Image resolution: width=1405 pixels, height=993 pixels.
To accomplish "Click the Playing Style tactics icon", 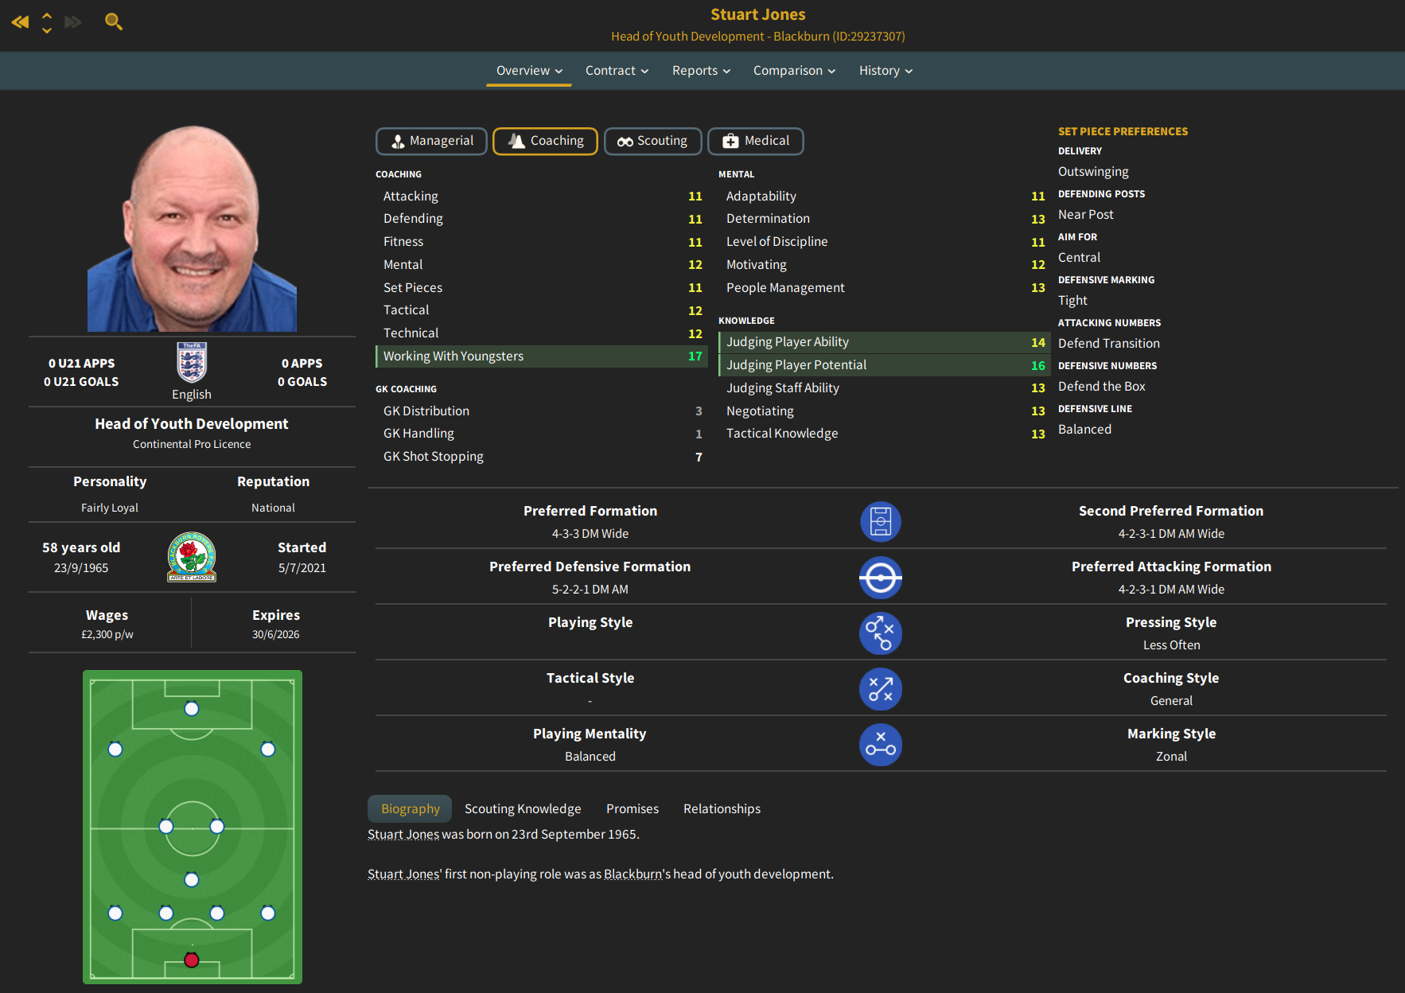I will [x=881, y=633].
